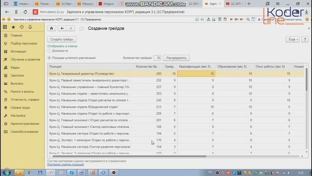This screenshot has height=176, width=312.
Task: Click the 1C panel layout icon
Action: (x=253, y=20)
